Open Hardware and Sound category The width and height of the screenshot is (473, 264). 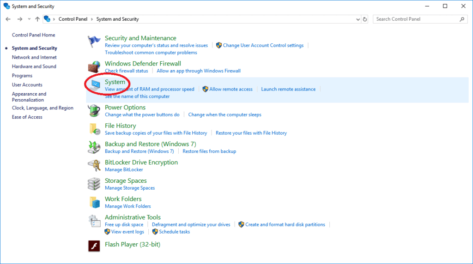click(34, 66)
